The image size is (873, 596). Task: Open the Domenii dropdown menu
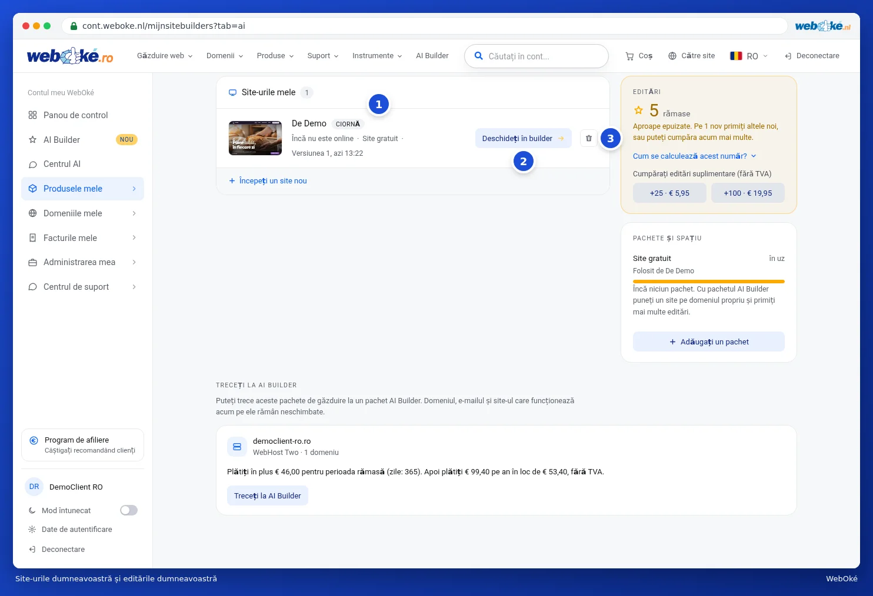pos(225,56)
